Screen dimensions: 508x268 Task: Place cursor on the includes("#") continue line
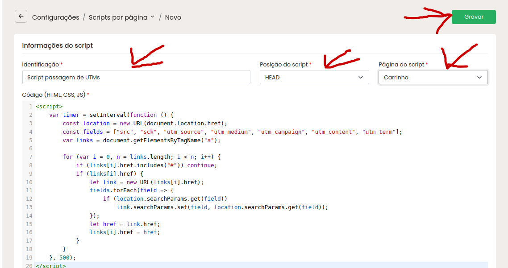pyautogui.click(x=146, y=165)
